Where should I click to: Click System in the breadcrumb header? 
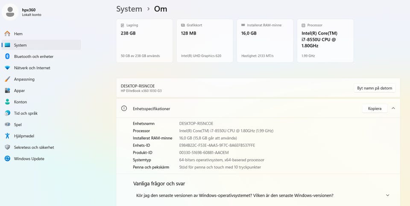point(129,9)
